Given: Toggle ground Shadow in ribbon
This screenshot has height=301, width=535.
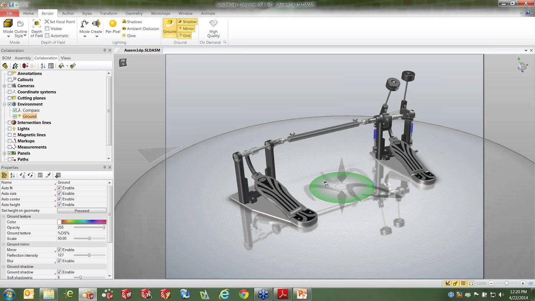Looking at the screenshot, I should pyautogui.click(x=187, y=22).
